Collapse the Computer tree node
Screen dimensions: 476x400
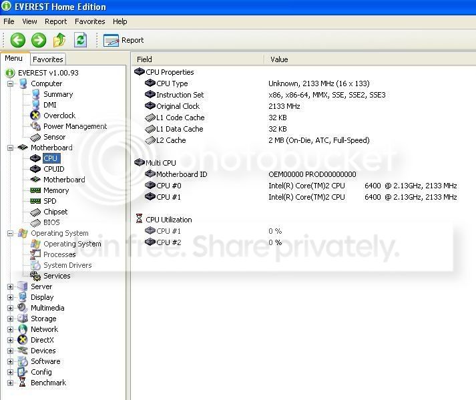10,83
